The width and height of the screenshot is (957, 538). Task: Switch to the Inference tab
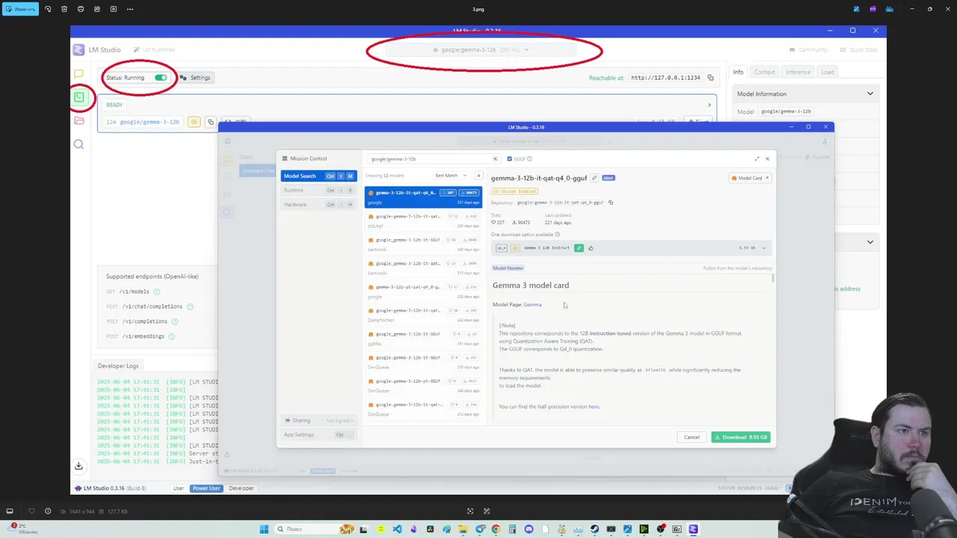click(798, 72)
